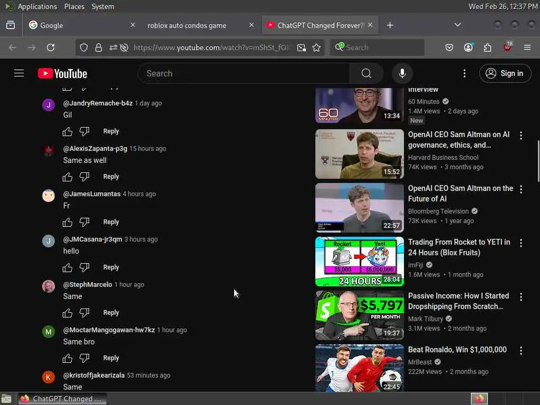The height and width of the screenshot is (405, 540).
Task: Click the Pocket save icon
Action: [449, 47]
